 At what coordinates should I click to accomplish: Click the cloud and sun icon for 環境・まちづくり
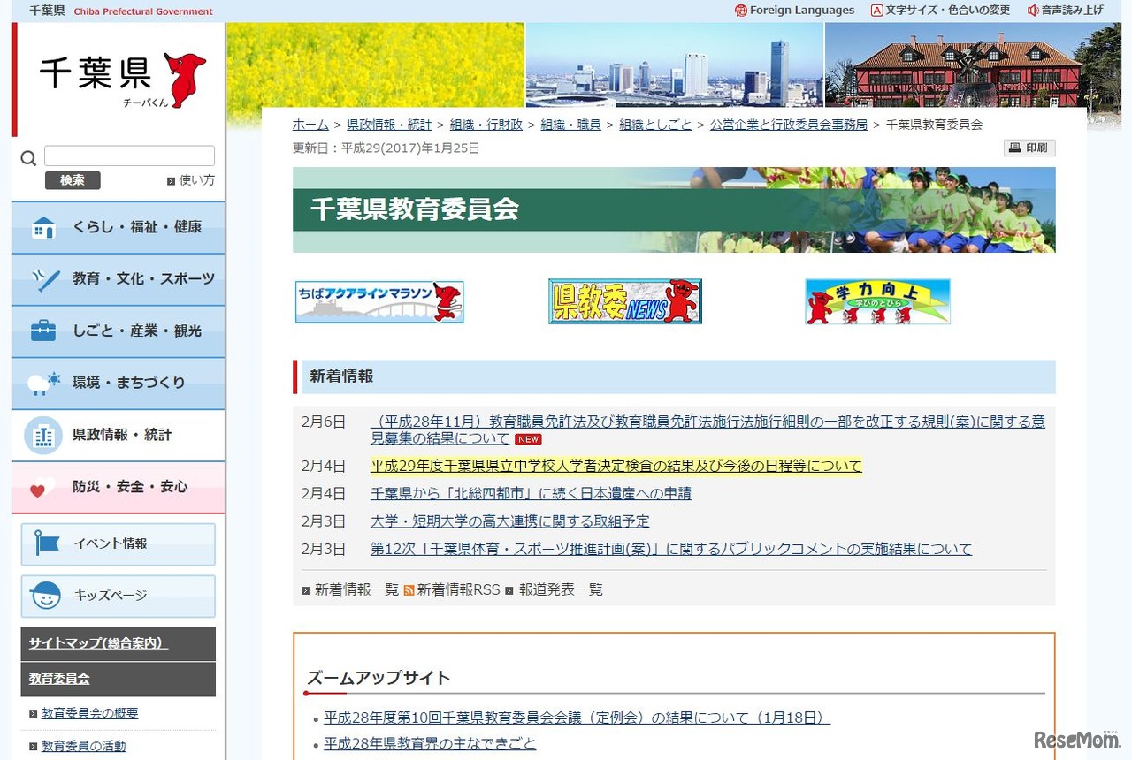(x=44, y=383)
